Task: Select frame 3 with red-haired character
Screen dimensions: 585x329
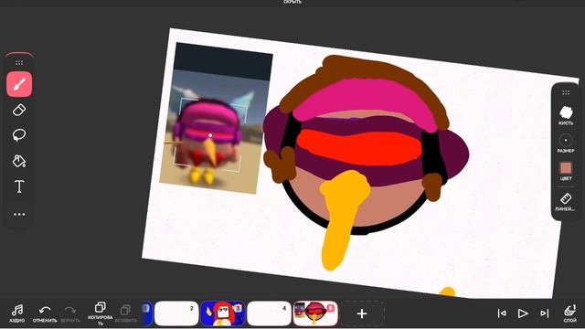Action: (223, 313)
